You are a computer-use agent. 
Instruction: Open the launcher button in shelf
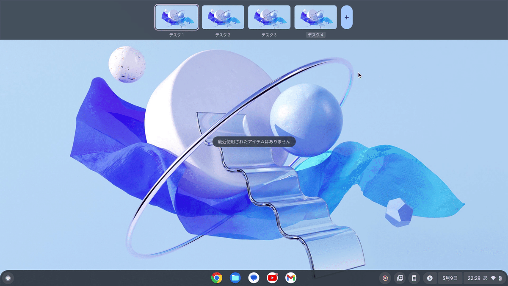(x=8, y=278)
